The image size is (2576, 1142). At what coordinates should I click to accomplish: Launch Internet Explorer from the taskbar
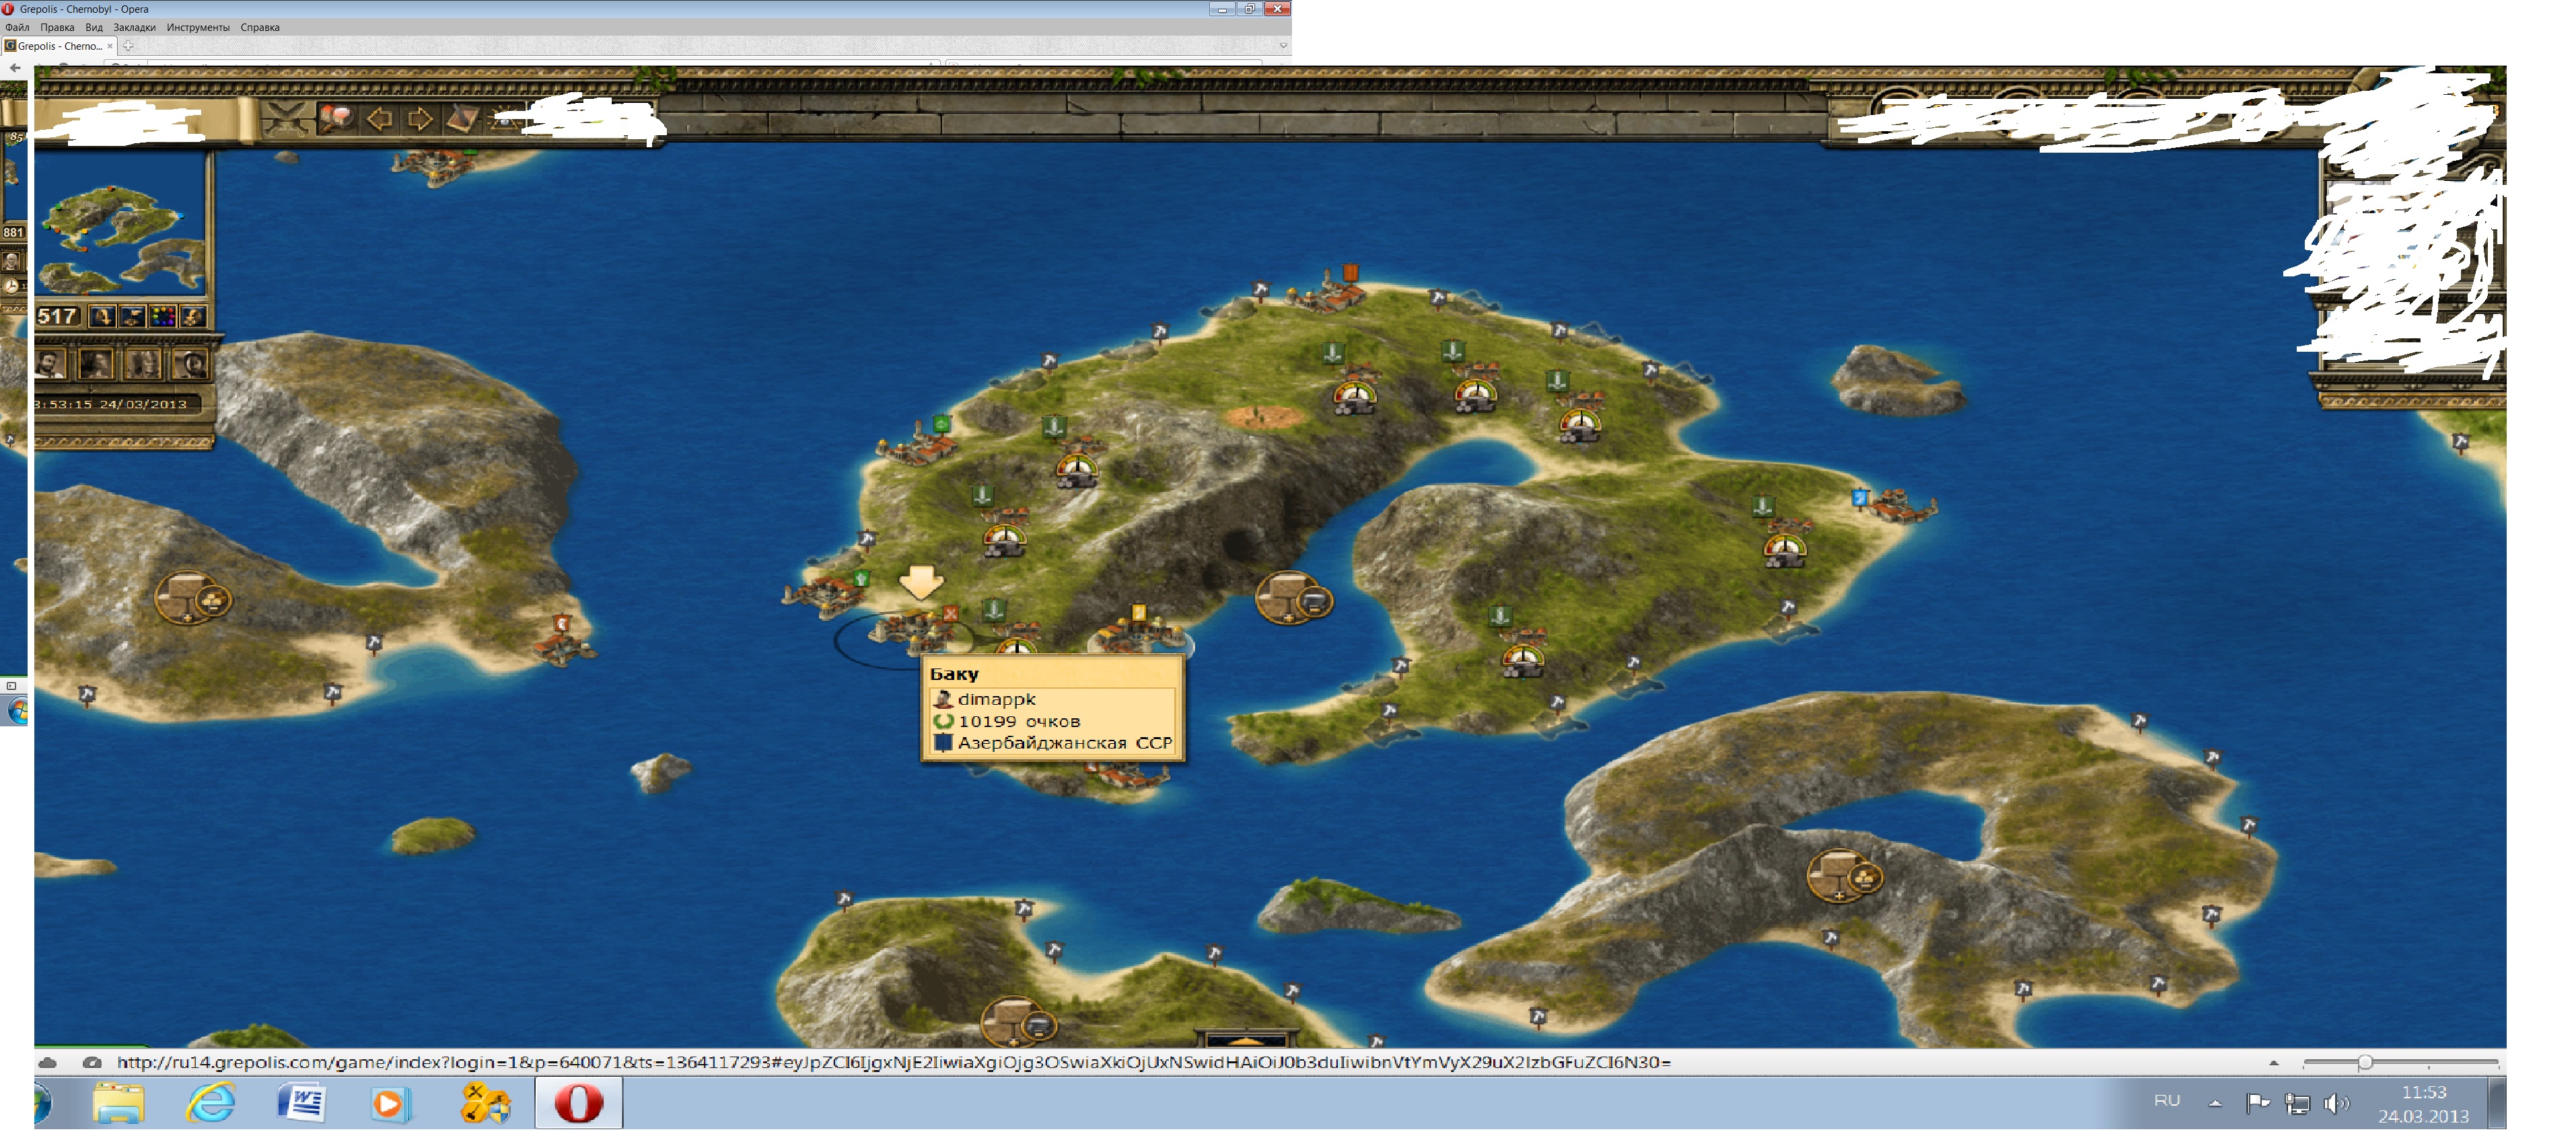click(x=211, y=1103)
